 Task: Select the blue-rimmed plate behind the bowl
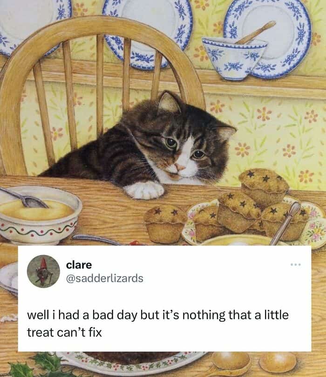click(267, 37)
